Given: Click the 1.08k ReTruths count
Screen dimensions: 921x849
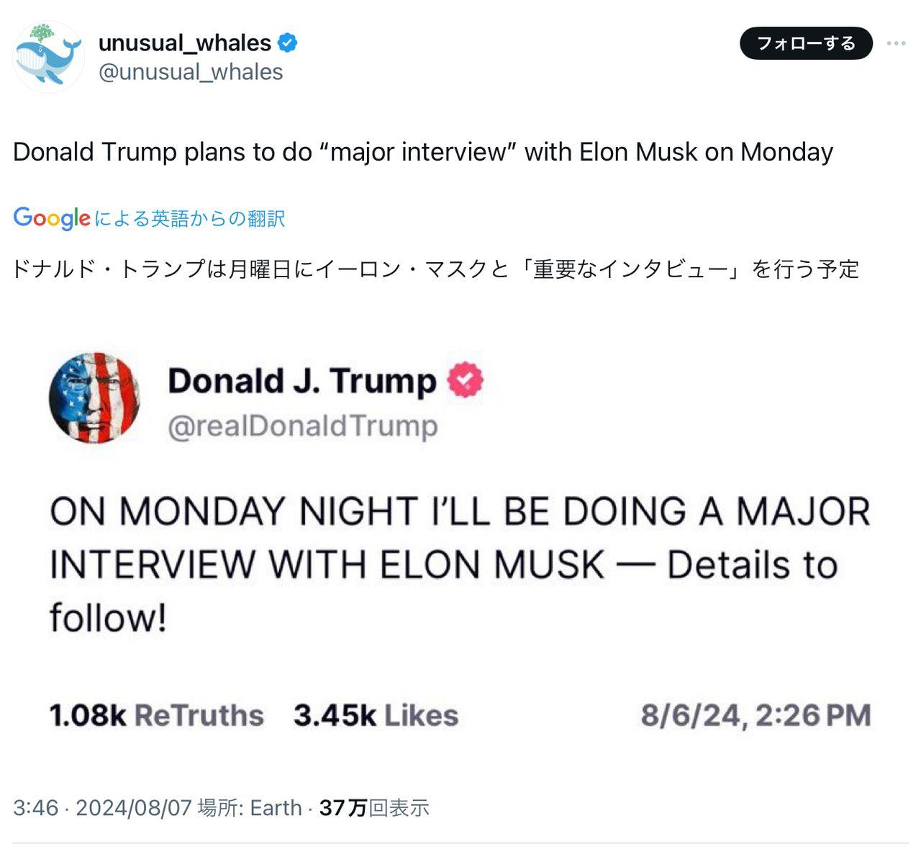Looking at the screenshot, I should [156, 715].
